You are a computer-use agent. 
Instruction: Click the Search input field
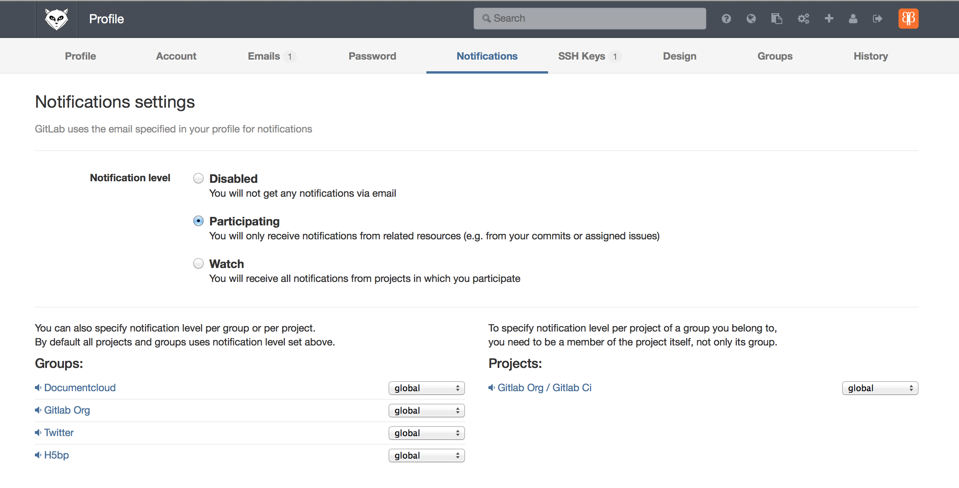tap(590, 19)
